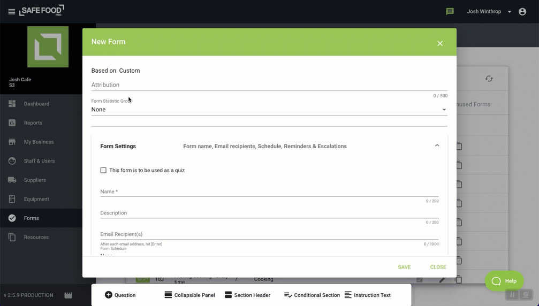
Task: Click the Safe Food Pro logo
Action: tap(42, 10)
